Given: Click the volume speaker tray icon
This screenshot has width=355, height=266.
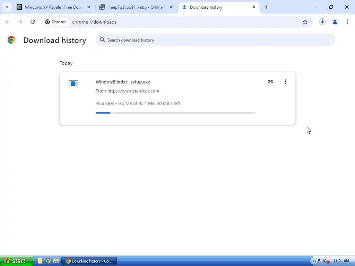Looking at the screenshot, I should click(x=327, y=261).
